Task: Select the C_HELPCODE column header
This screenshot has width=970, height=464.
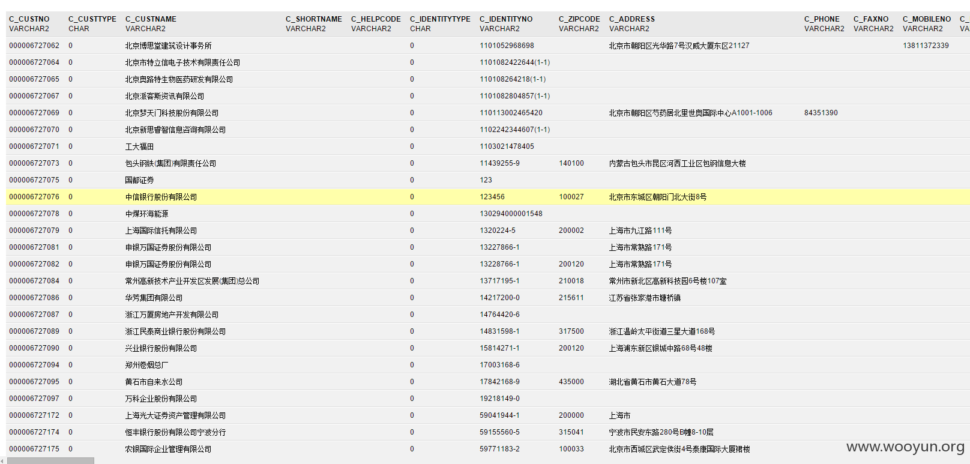Action: click(x=376, y=19)
